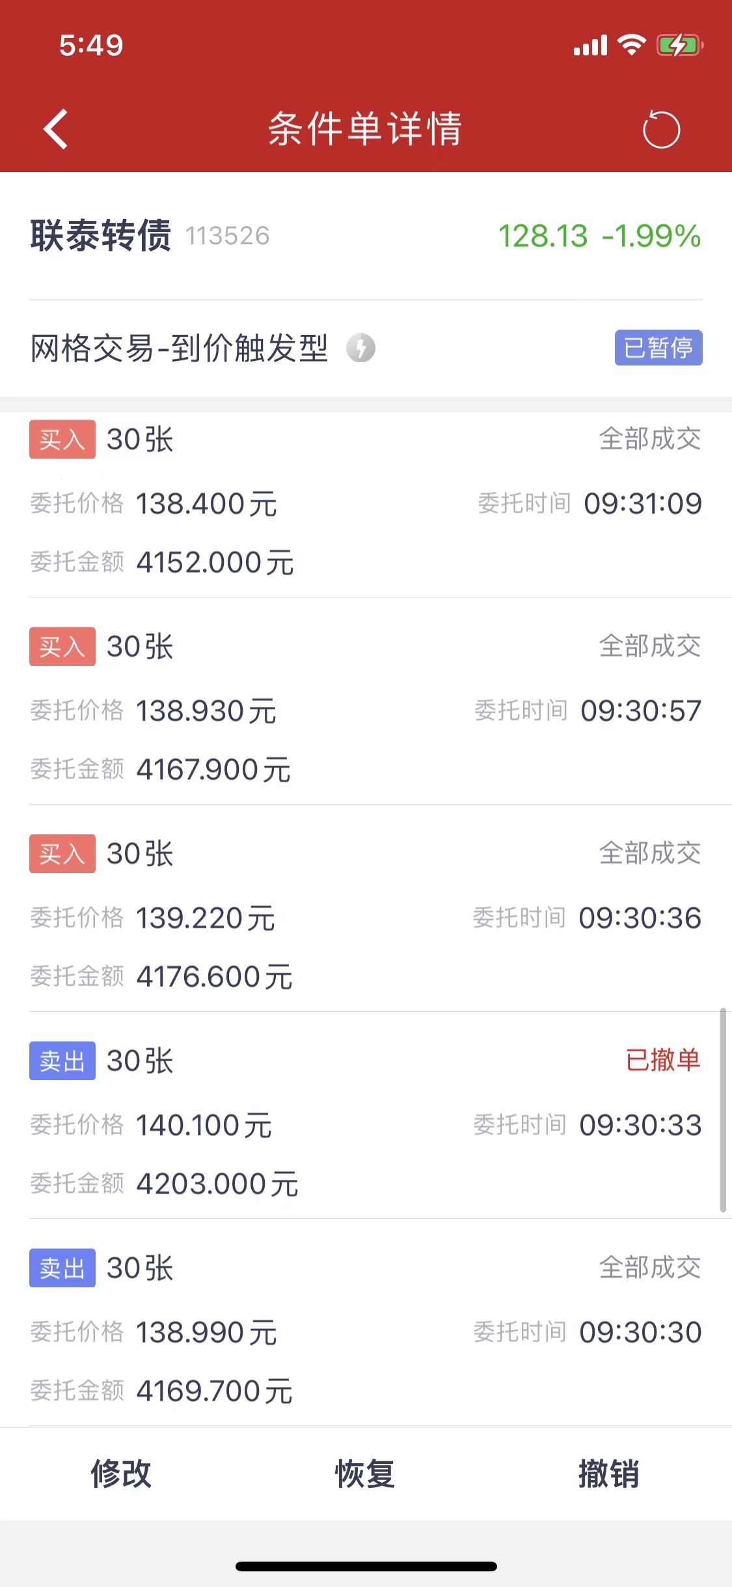
Task: Tap the lightning info icon beside 网格交易-到价触发型
Action: [x=360, y=347]
